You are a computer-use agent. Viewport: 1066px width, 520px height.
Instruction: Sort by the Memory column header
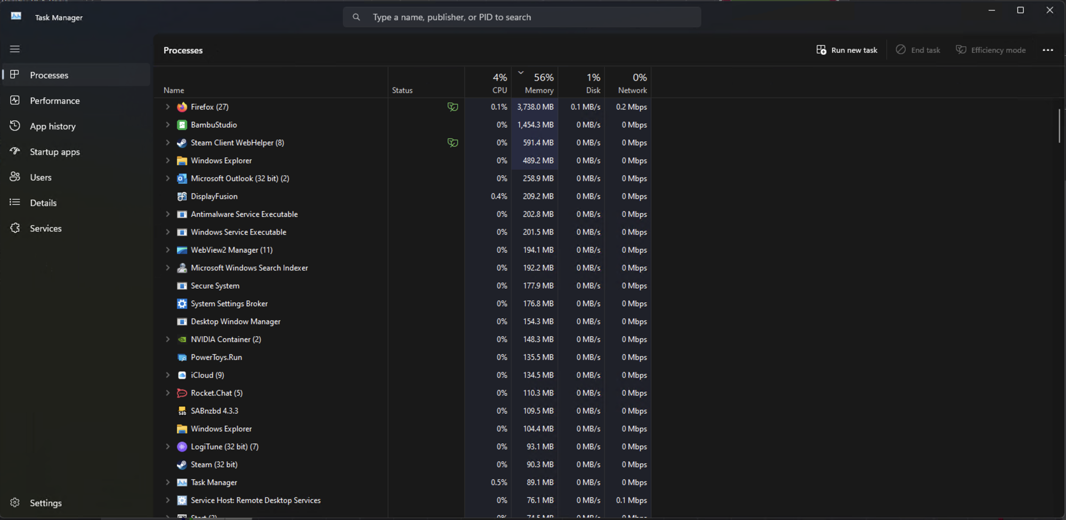(x=535, y=83)
